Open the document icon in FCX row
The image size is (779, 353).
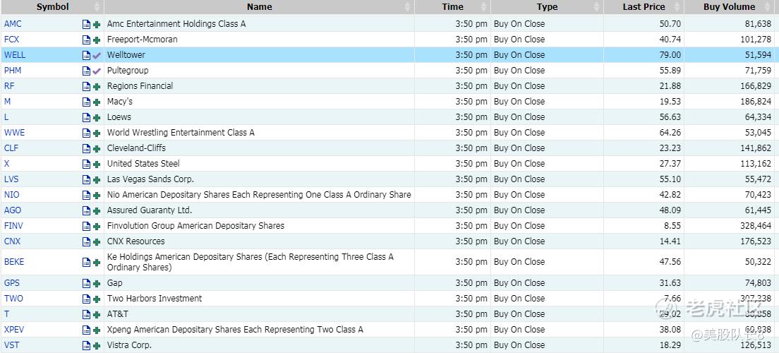(x=87, y=40)
